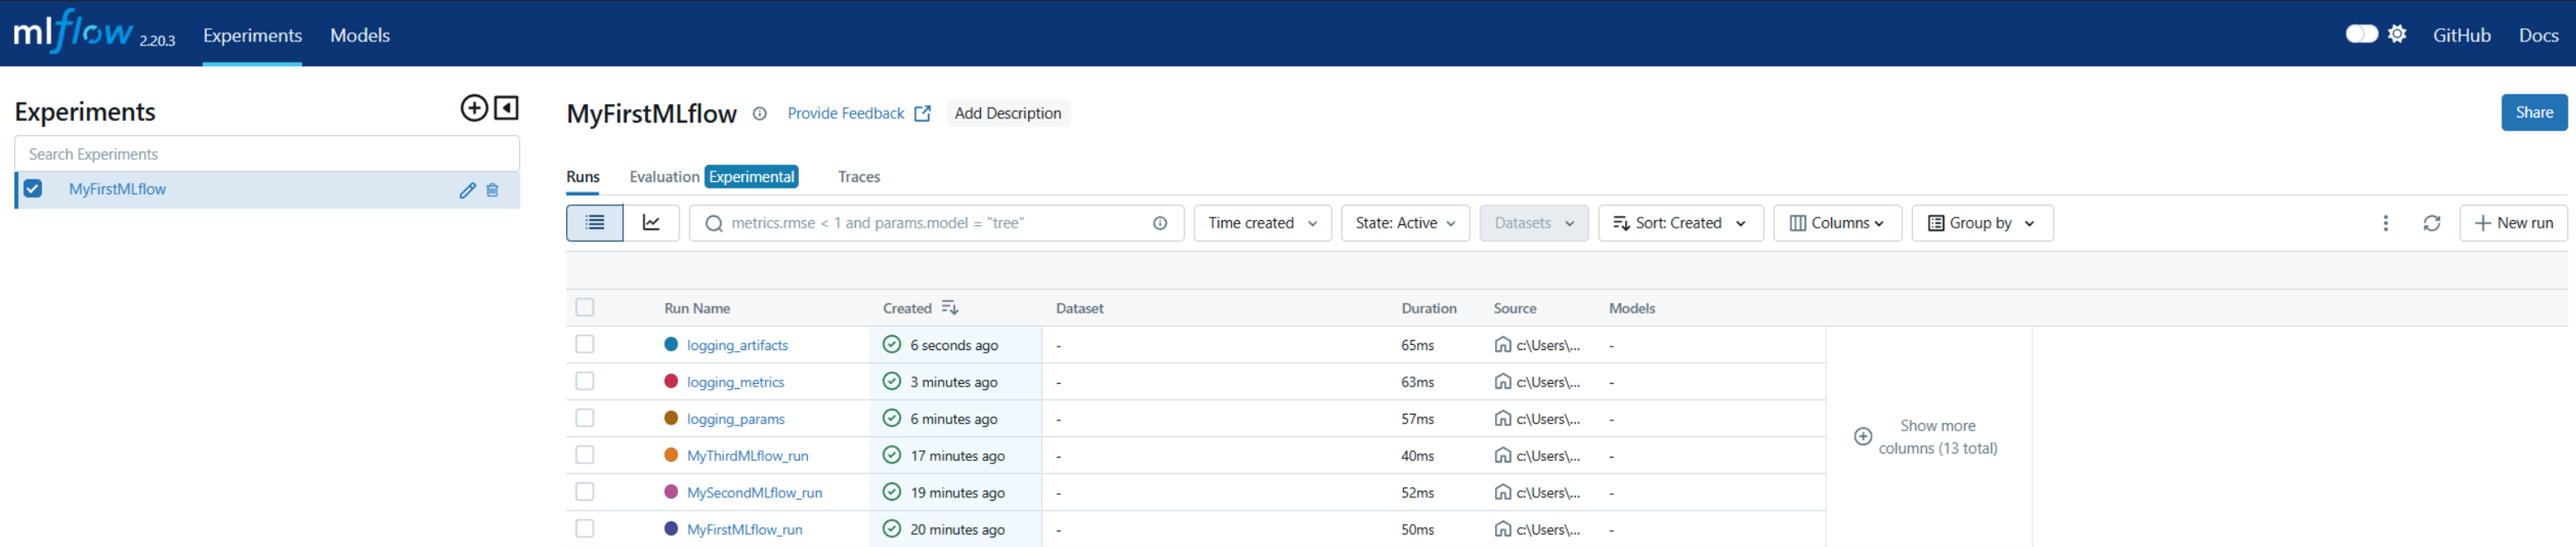Viewport: 2576px width, 547px height.
Task: Click New run button
Action: pos(2513,223)
